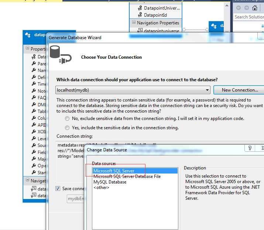The height and width of the screenshot is (230, 264).
Task: Select the Maj property row's wrench icon
Action: point(34,159)
